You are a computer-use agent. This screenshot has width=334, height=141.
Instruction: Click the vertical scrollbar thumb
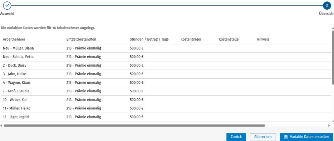pos(333,58)
